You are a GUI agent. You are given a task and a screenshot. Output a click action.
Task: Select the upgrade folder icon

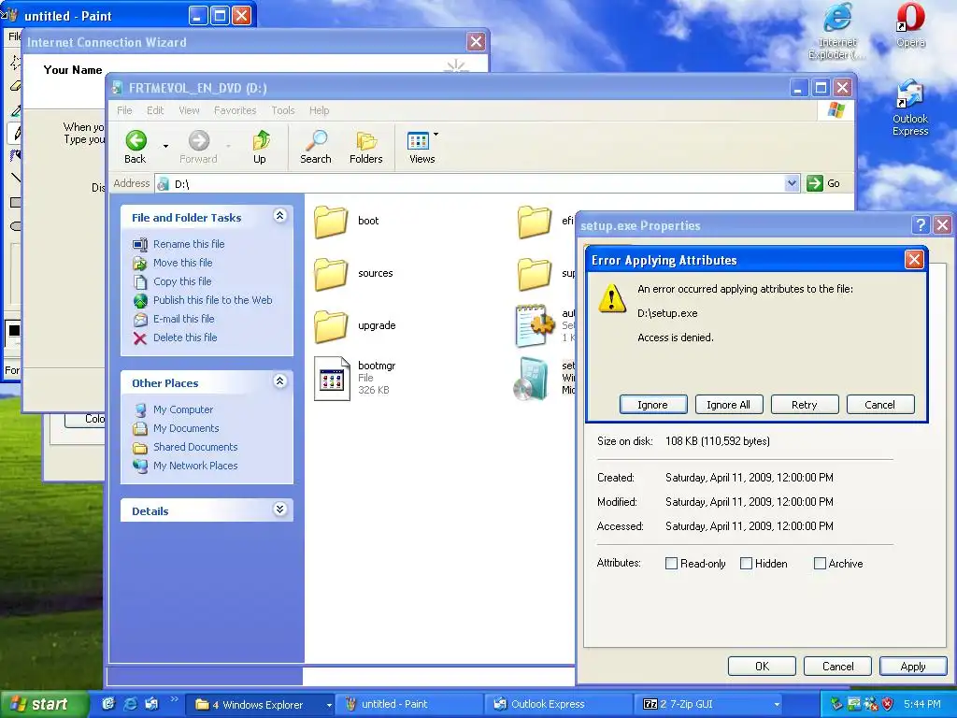tap(332, 326)
